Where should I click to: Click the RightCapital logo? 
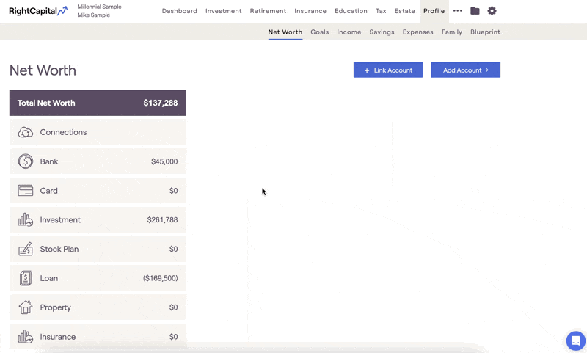[x=38, y=11]
